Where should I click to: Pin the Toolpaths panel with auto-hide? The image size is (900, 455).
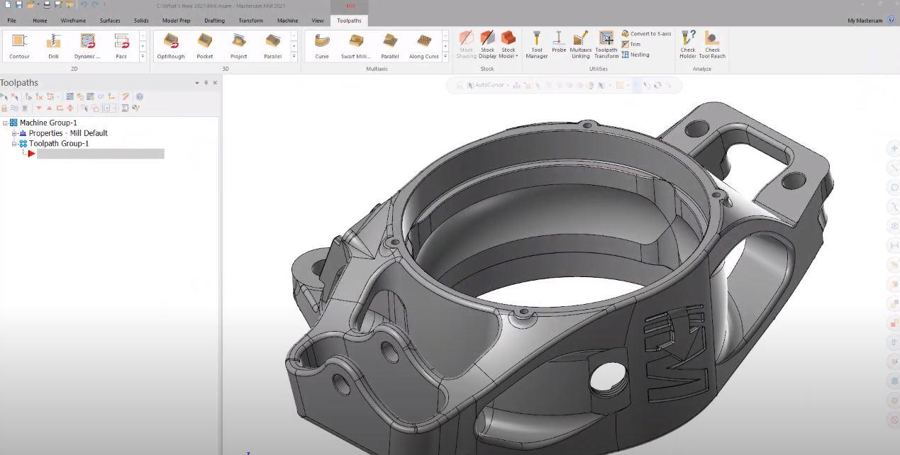coord(206,83)
